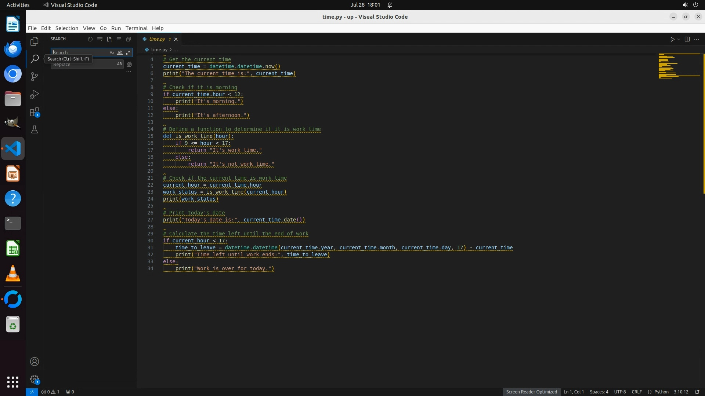Toggle search details ellipsis under Replace
705x396 pixels.
[129, 72]
